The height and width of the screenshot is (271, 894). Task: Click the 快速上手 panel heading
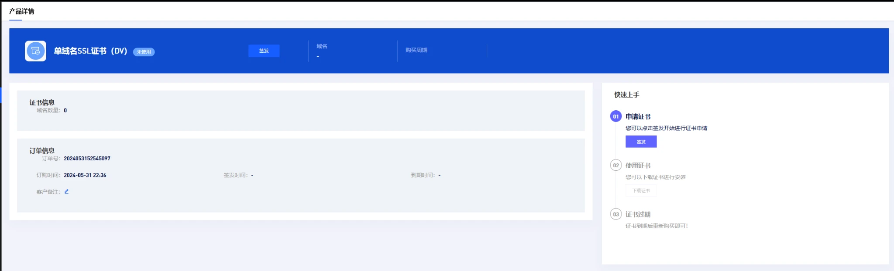click(626, 95)
